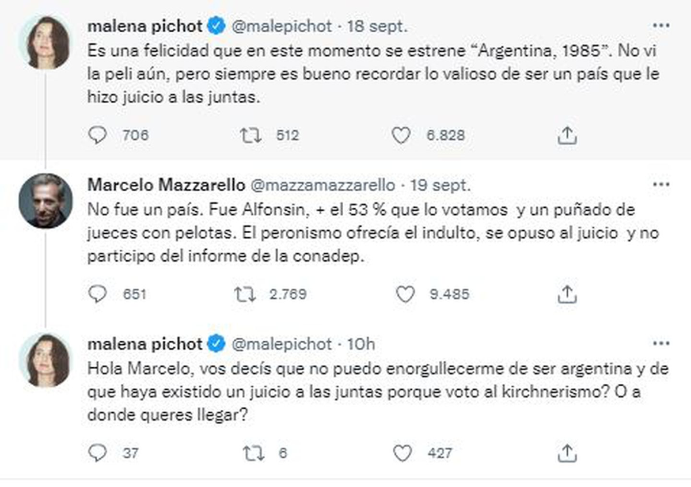This screenshot has height=487, width=691.
Task: Like the bottom tweet with 427 likes
Action: (401, 452)
